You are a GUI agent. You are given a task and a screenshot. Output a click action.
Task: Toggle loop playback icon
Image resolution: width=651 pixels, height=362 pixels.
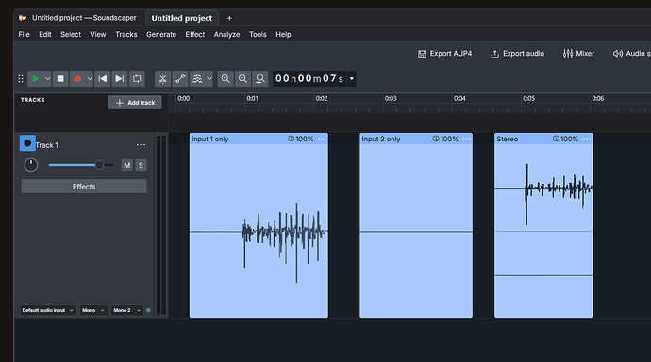(x=137, y=79)
